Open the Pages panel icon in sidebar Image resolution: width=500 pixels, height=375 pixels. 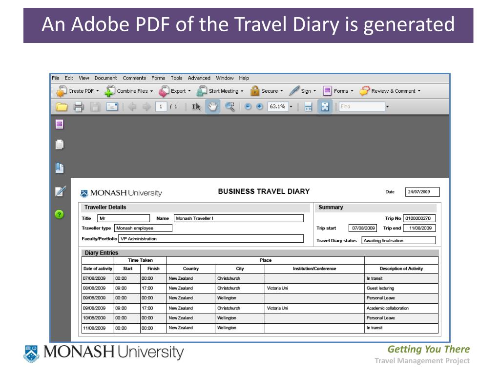pos(59,145)
